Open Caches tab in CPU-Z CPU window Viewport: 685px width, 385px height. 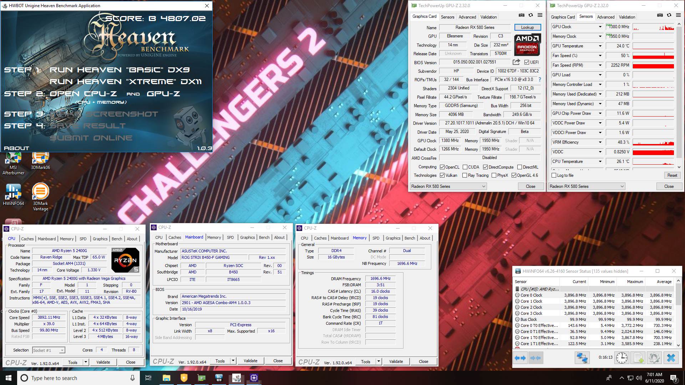click(27, 239)
